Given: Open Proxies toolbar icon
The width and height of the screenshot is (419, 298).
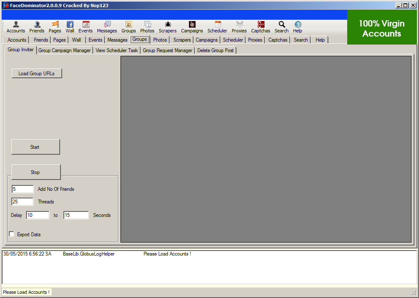Looking at the screenshot, I should coord(239,27).
